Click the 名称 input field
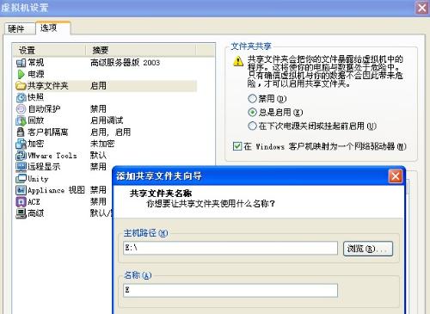The height and width of the screenshot is (314, 430). pyautogui.click(x=230, y=290)
